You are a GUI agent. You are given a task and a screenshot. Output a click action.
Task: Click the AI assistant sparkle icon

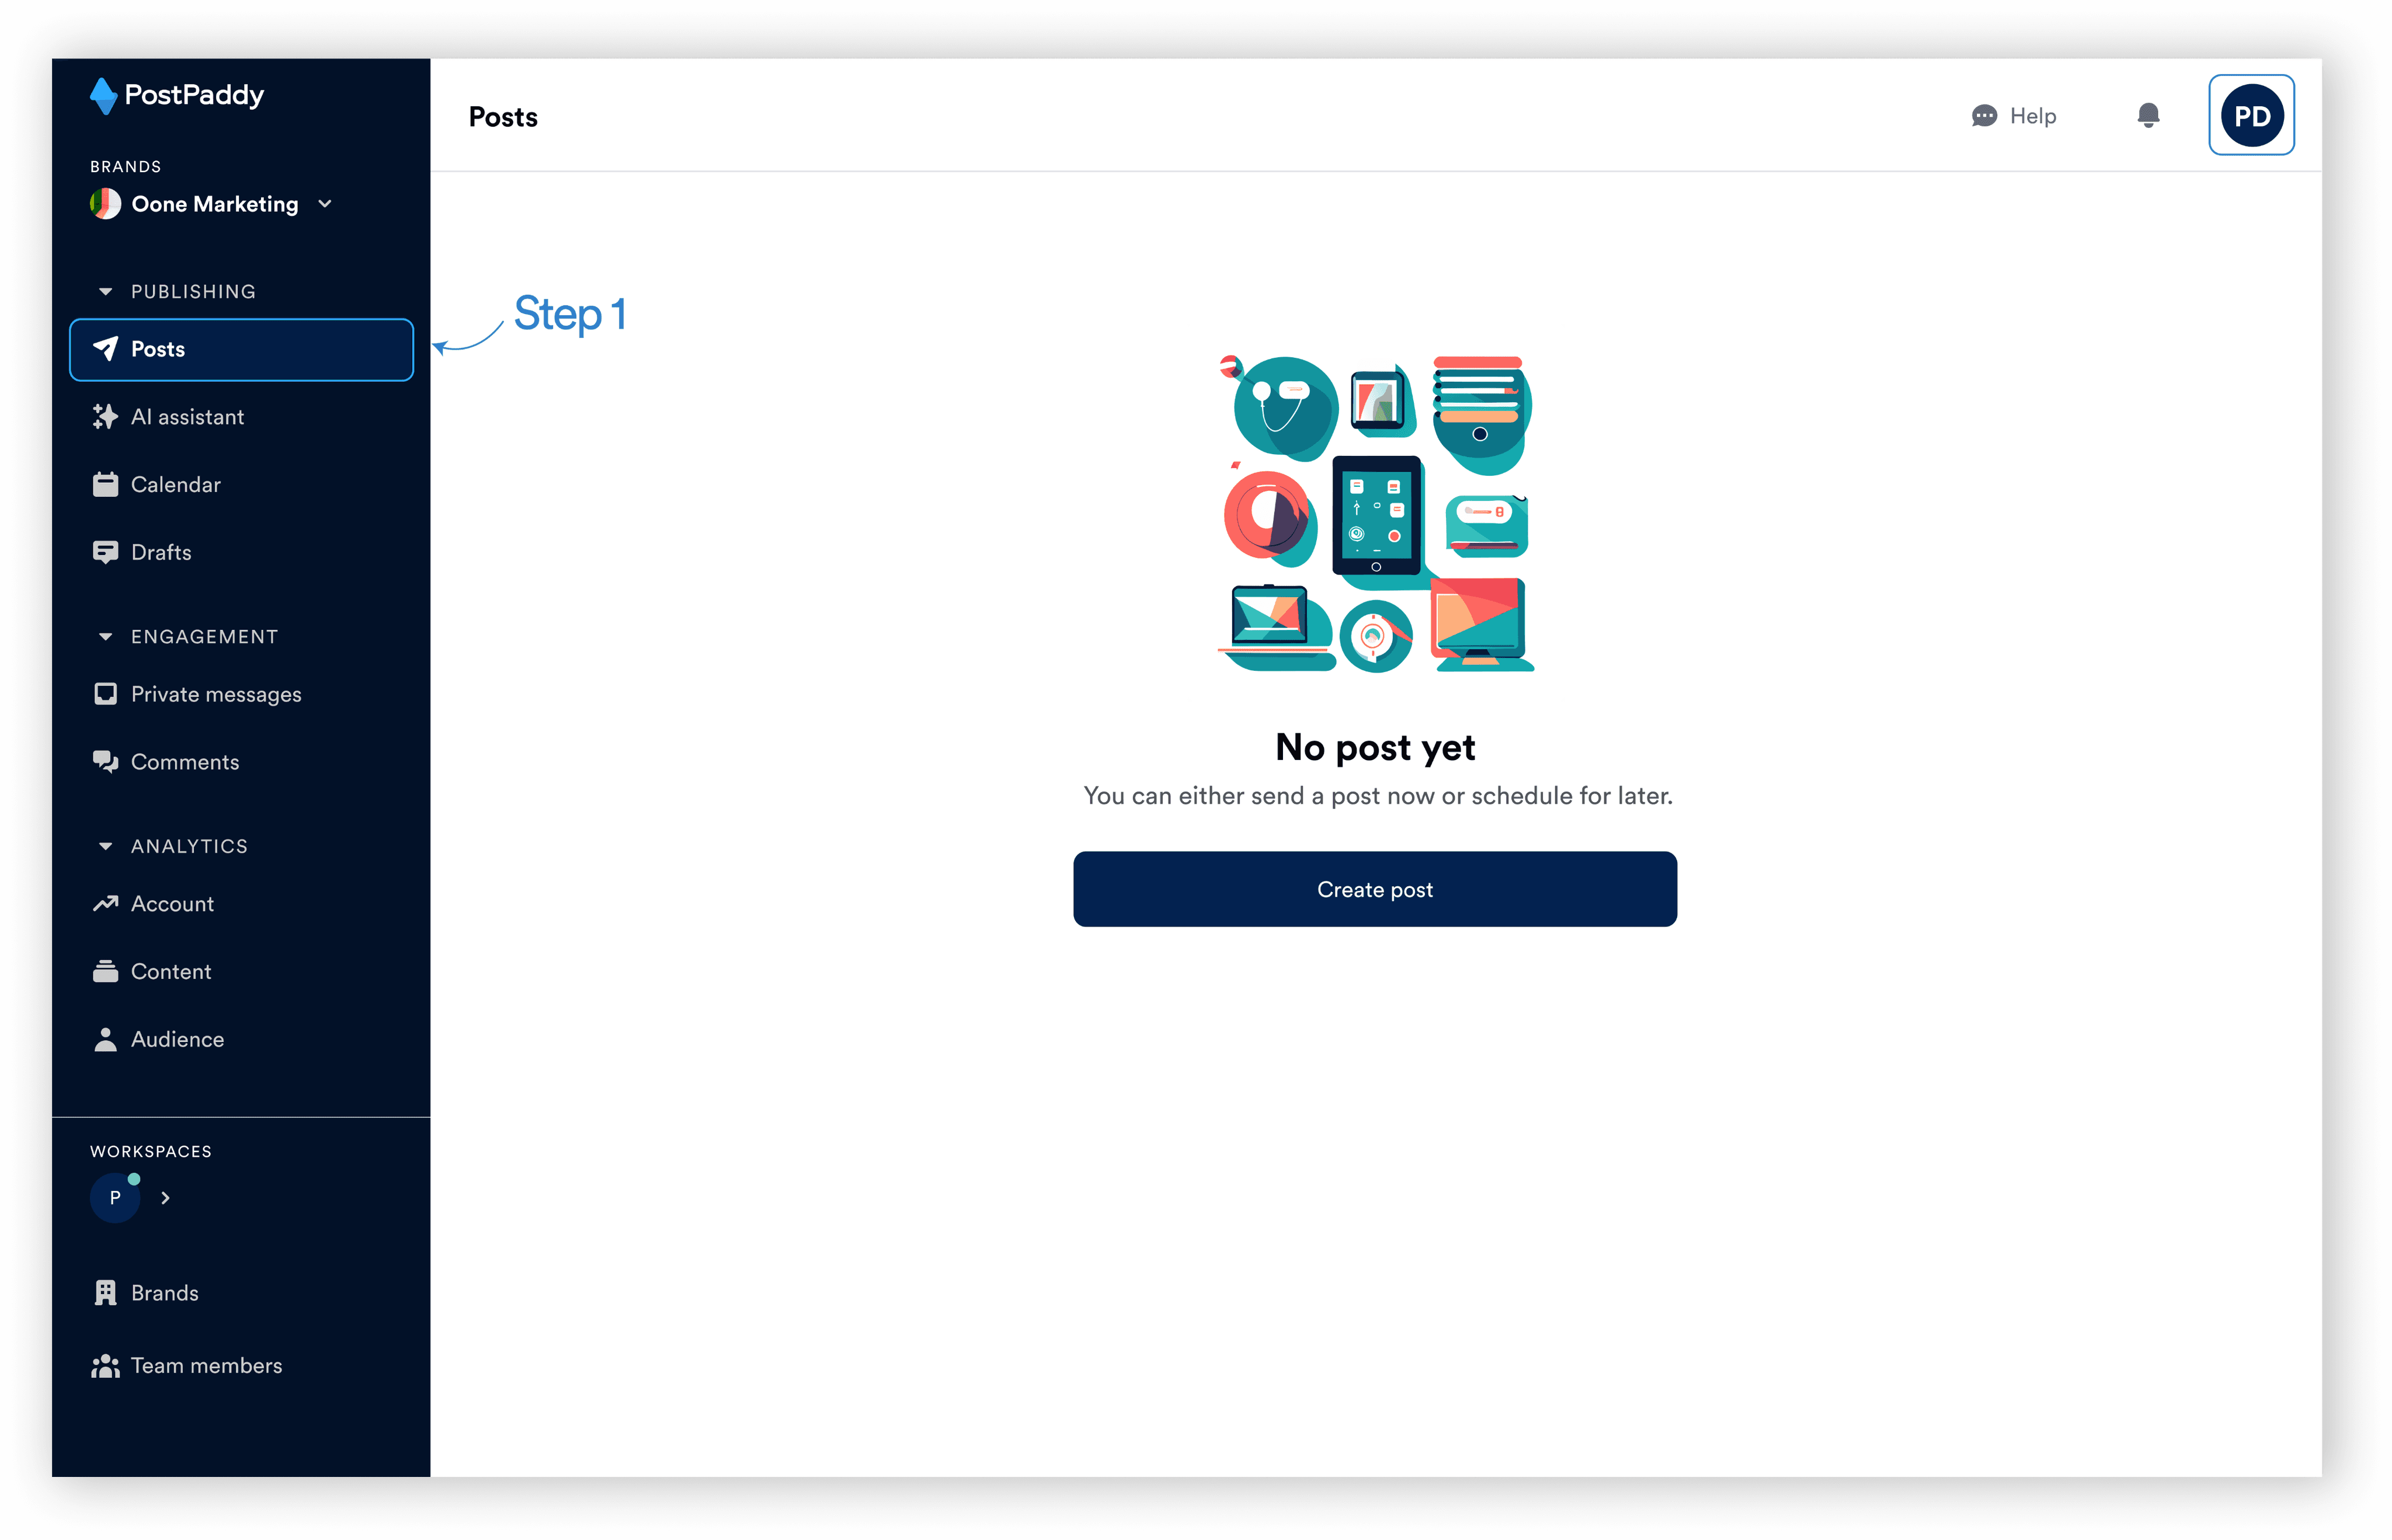[105, 417]
